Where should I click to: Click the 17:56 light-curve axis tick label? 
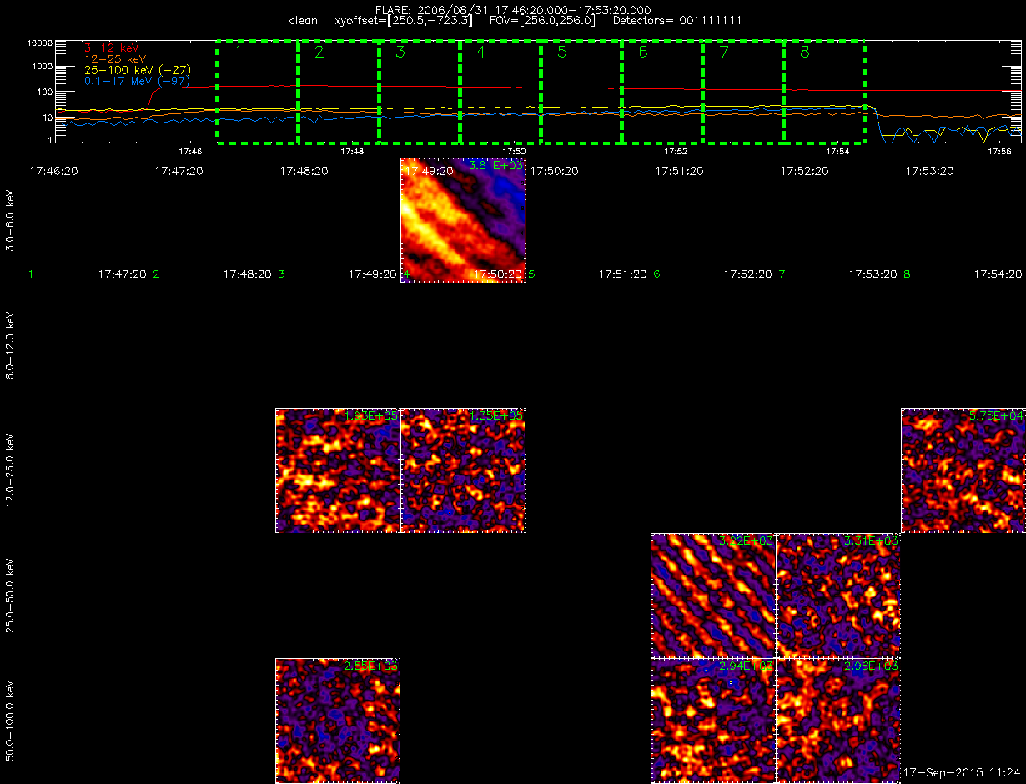click(x=999, y=152)
